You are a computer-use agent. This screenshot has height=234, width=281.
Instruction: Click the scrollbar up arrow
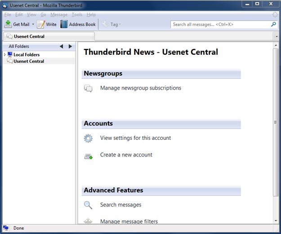tap(276, 45)
